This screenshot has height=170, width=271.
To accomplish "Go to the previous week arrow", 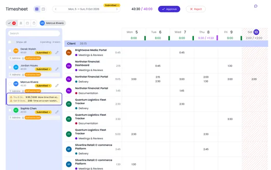I will 56,9.
